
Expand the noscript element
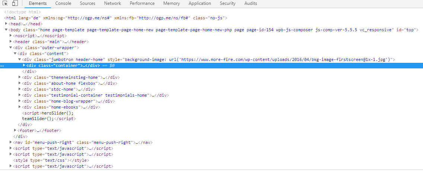pos(10,36)
